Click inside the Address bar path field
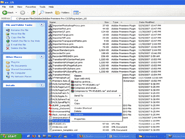Screen dimensions: 185x139 coord(98,19)
